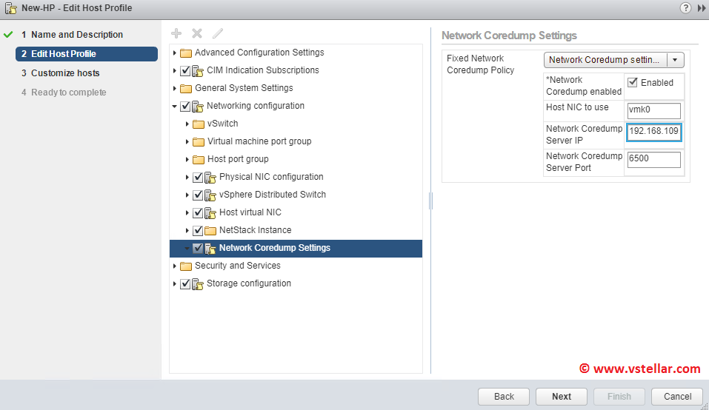Toggle the Network Coredump Enabled checkbox
709x410 pixels.
click(x=633, y=82)
